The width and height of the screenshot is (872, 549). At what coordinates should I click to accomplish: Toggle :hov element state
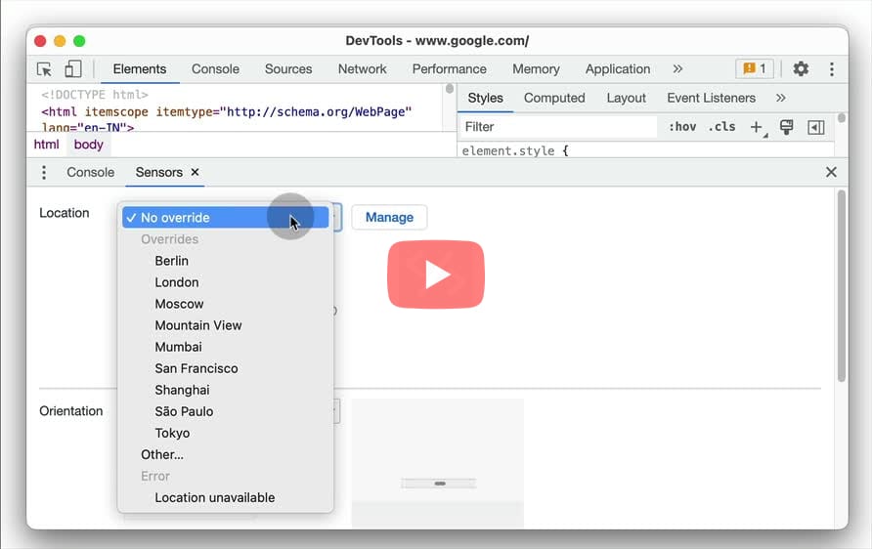(681, 127)
